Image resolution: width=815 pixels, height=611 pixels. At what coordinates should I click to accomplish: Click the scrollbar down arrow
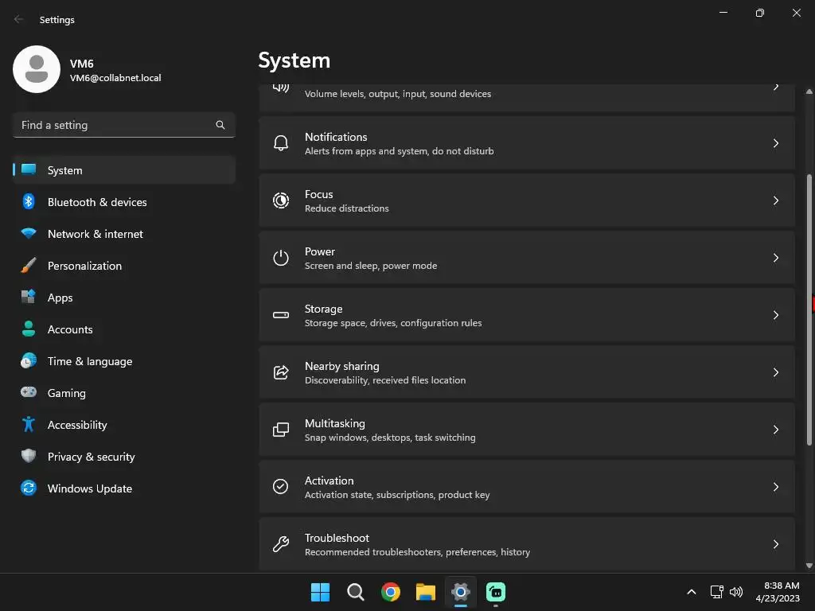point(809,566)
